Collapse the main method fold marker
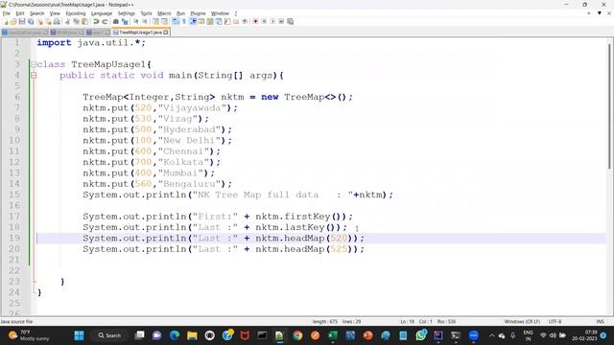Image resolution: width=614 pixels, height=345 pixels. tap(34, 75)
